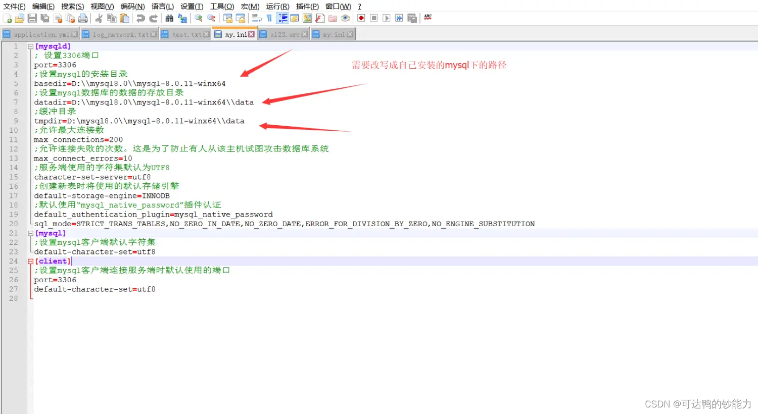Close the log_network.txt tab
This screenshot has height=414, width=758.
pyautogui.click(x=154, y=34)
